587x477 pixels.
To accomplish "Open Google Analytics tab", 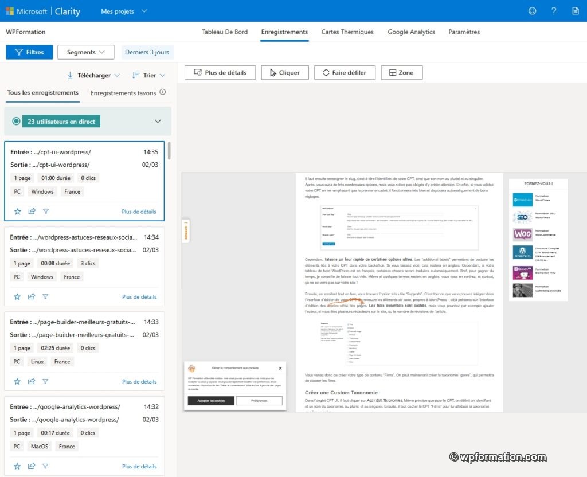I will point(411,32).
